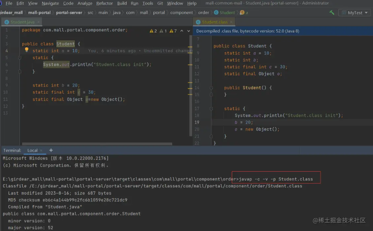
Task: Collapse the static block fold marker on line 5
Action: coord(20,58)
